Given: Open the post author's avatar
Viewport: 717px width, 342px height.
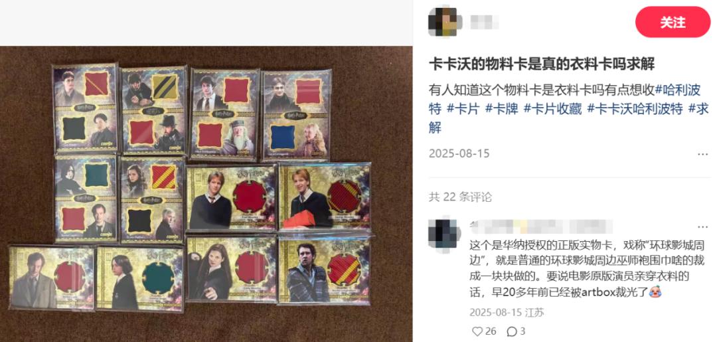Looking at the screenshot, I should [x=442, y=22].
